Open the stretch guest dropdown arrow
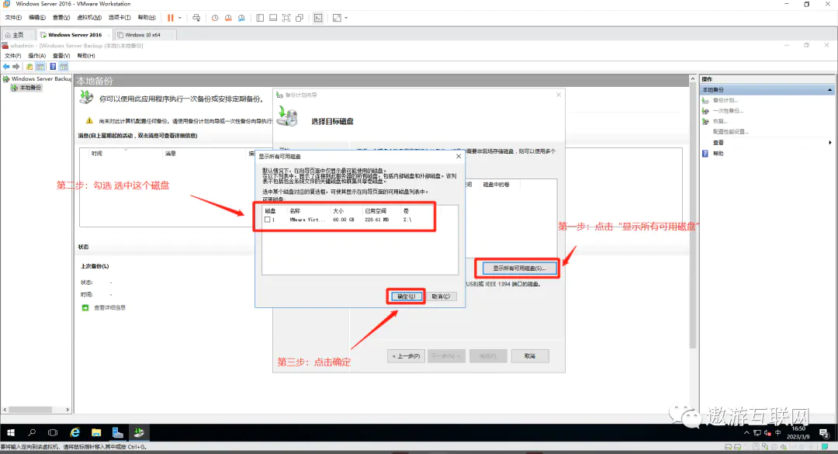Screen dimensions: 838x454 346,18
